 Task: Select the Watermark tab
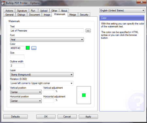[60, 14]
